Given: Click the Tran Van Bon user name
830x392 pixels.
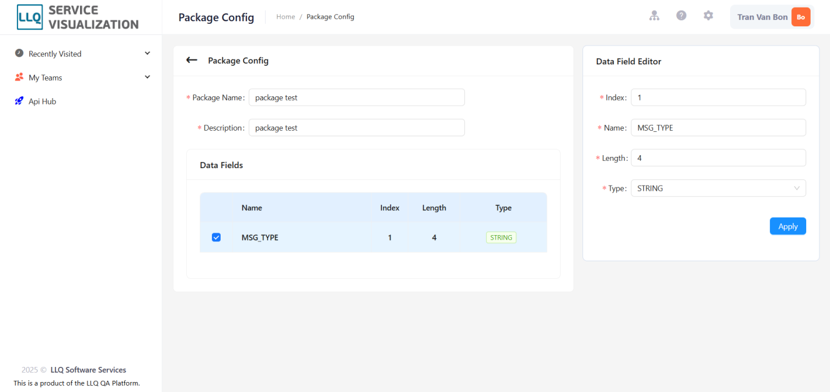Looking at the screenshot, I should 762,17.
